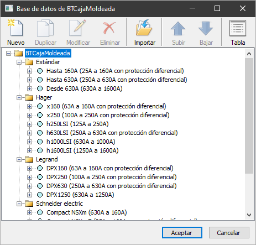Click the circle icon beside DPX160
The width and height of the screenshot is (256, 245).
40,168
